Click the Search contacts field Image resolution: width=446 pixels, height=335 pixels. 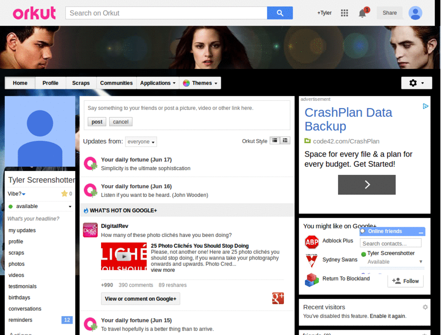coord(391,243)
